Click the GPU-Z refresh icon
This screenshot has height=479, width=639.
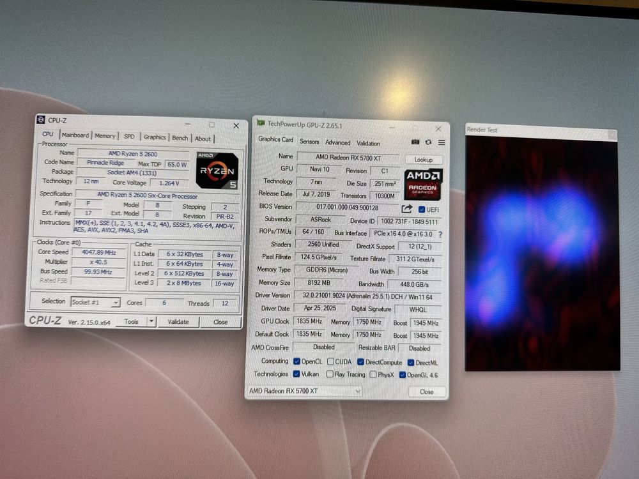click(428, 142)
